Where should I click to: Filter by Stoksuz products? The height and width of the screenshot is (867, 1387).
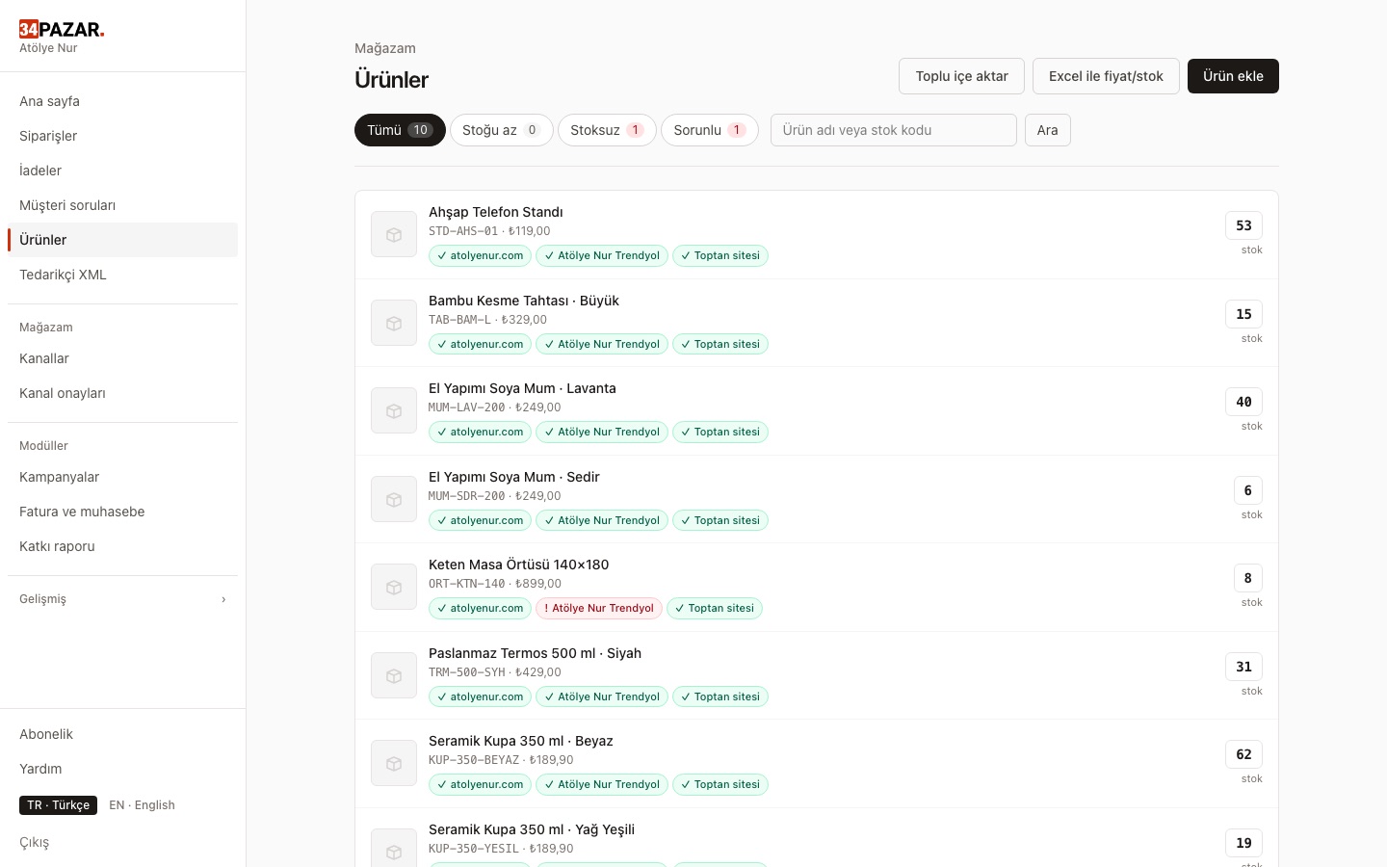tap(607, 130)
